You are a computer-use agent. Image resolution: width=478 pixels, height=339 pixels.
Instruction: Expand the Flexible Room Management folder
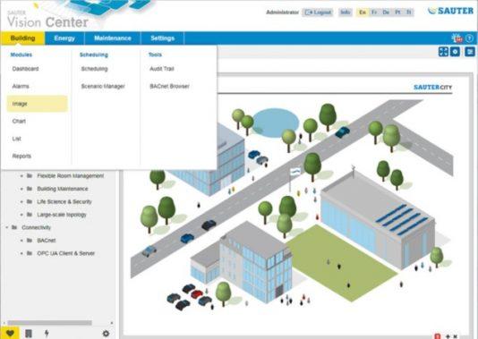coord(21,175)
